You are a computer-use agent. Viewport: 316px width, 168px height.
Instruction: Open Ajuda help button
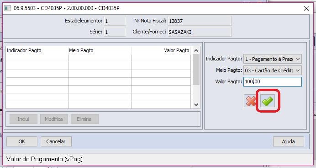(x=289, y=141)
